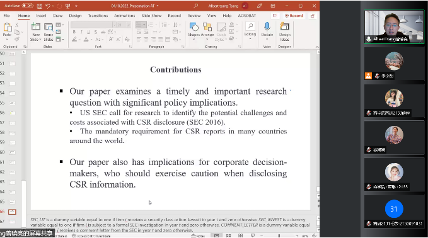Collapse the ribbon with chevron

(317, 47)
